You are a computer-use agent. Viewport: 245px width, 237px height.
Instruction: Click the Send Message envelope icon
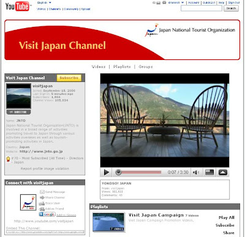point(42,192)
